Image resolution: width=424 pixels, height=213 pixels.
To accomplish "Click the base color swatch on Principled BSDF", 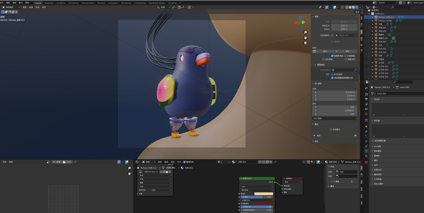I will tap(264, 194).
